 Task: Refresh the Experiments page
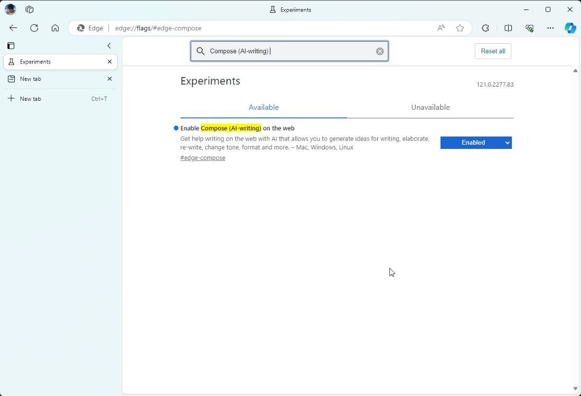[x=34, y=28]
